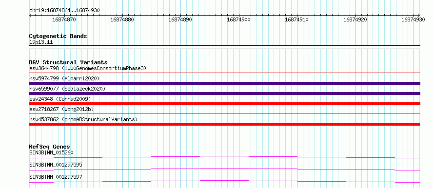Screen dimensions: 434x188
Task: Click the ruler position 16874920
Action: 355,19
